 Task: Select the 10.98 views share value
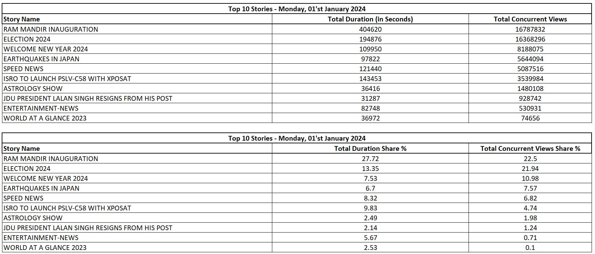pos(530,178)
